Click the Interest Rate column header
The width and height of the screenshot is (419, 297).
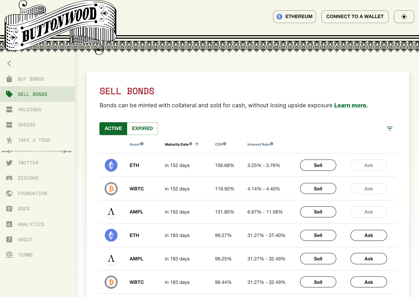259,144
